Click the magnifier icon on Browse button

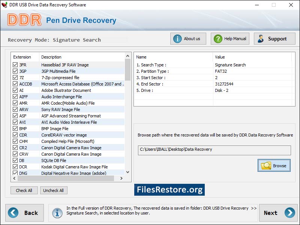(x=267, y=165)
